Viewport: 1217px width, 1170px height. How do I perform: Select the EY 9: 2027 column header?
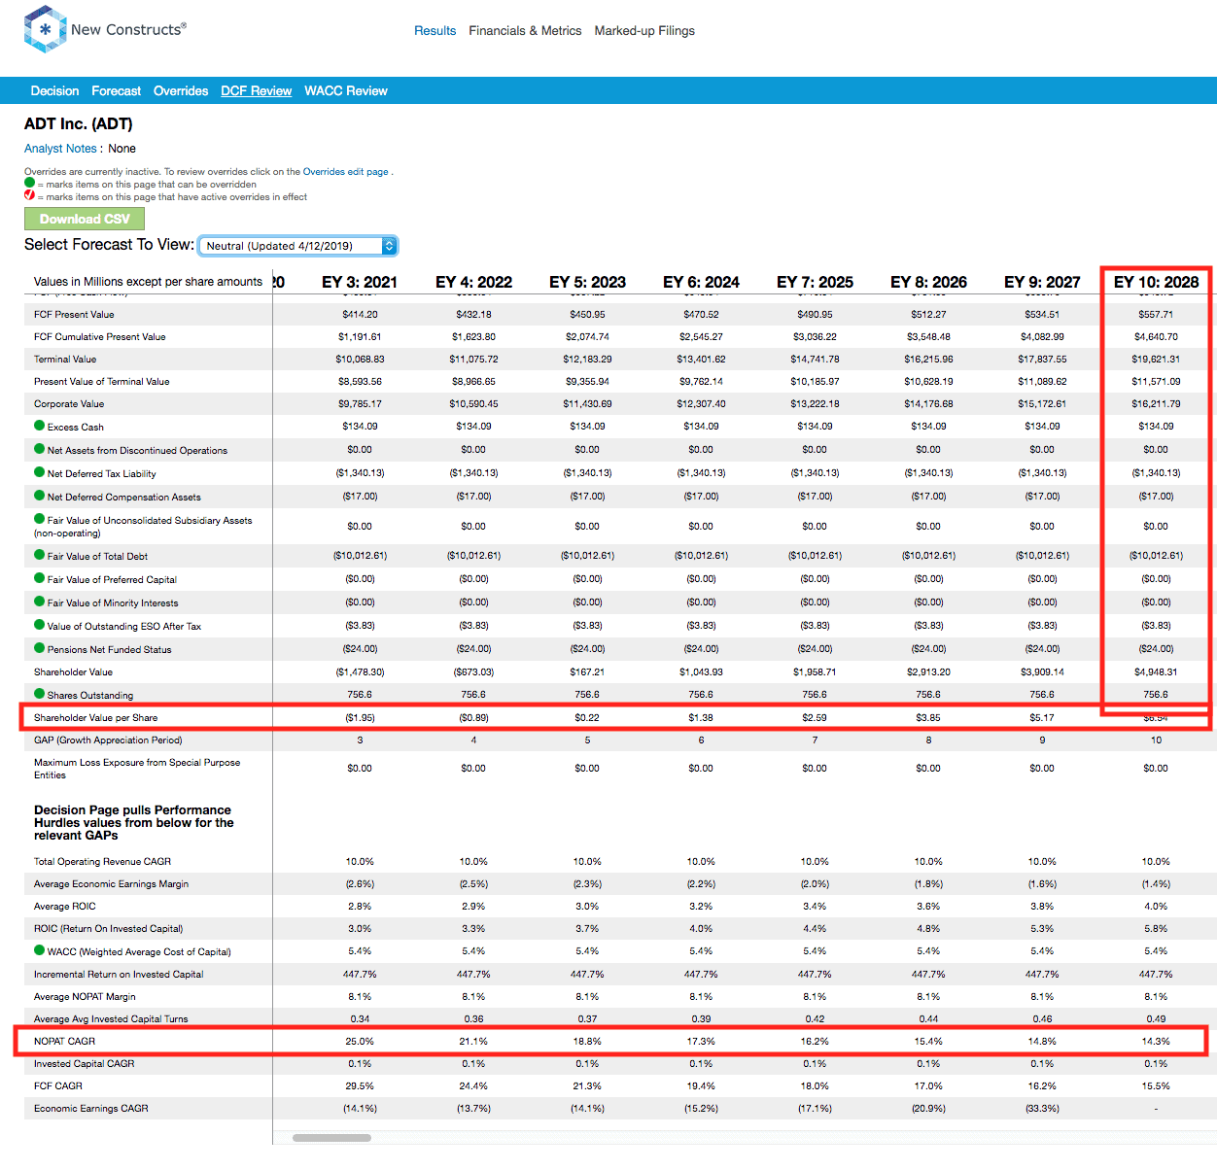pos(1042,282)
